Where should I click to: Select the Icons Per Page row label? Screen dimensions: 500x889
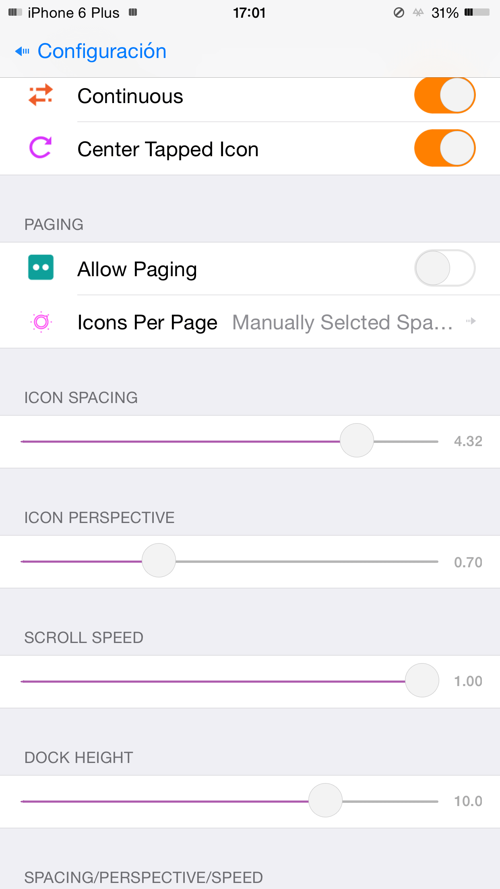point(147,323)
